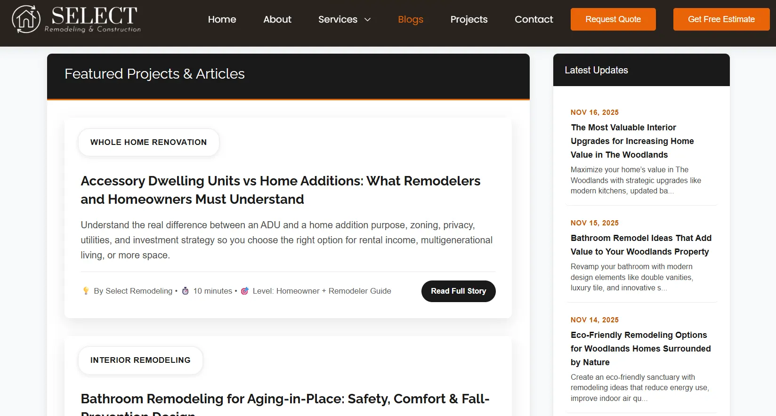Click the NOV 14, 2025 date
Screen dimensions: 776x416
(595, 320)
